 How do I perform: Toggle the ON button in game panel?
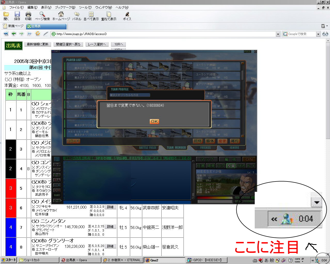tap(249, 159)
